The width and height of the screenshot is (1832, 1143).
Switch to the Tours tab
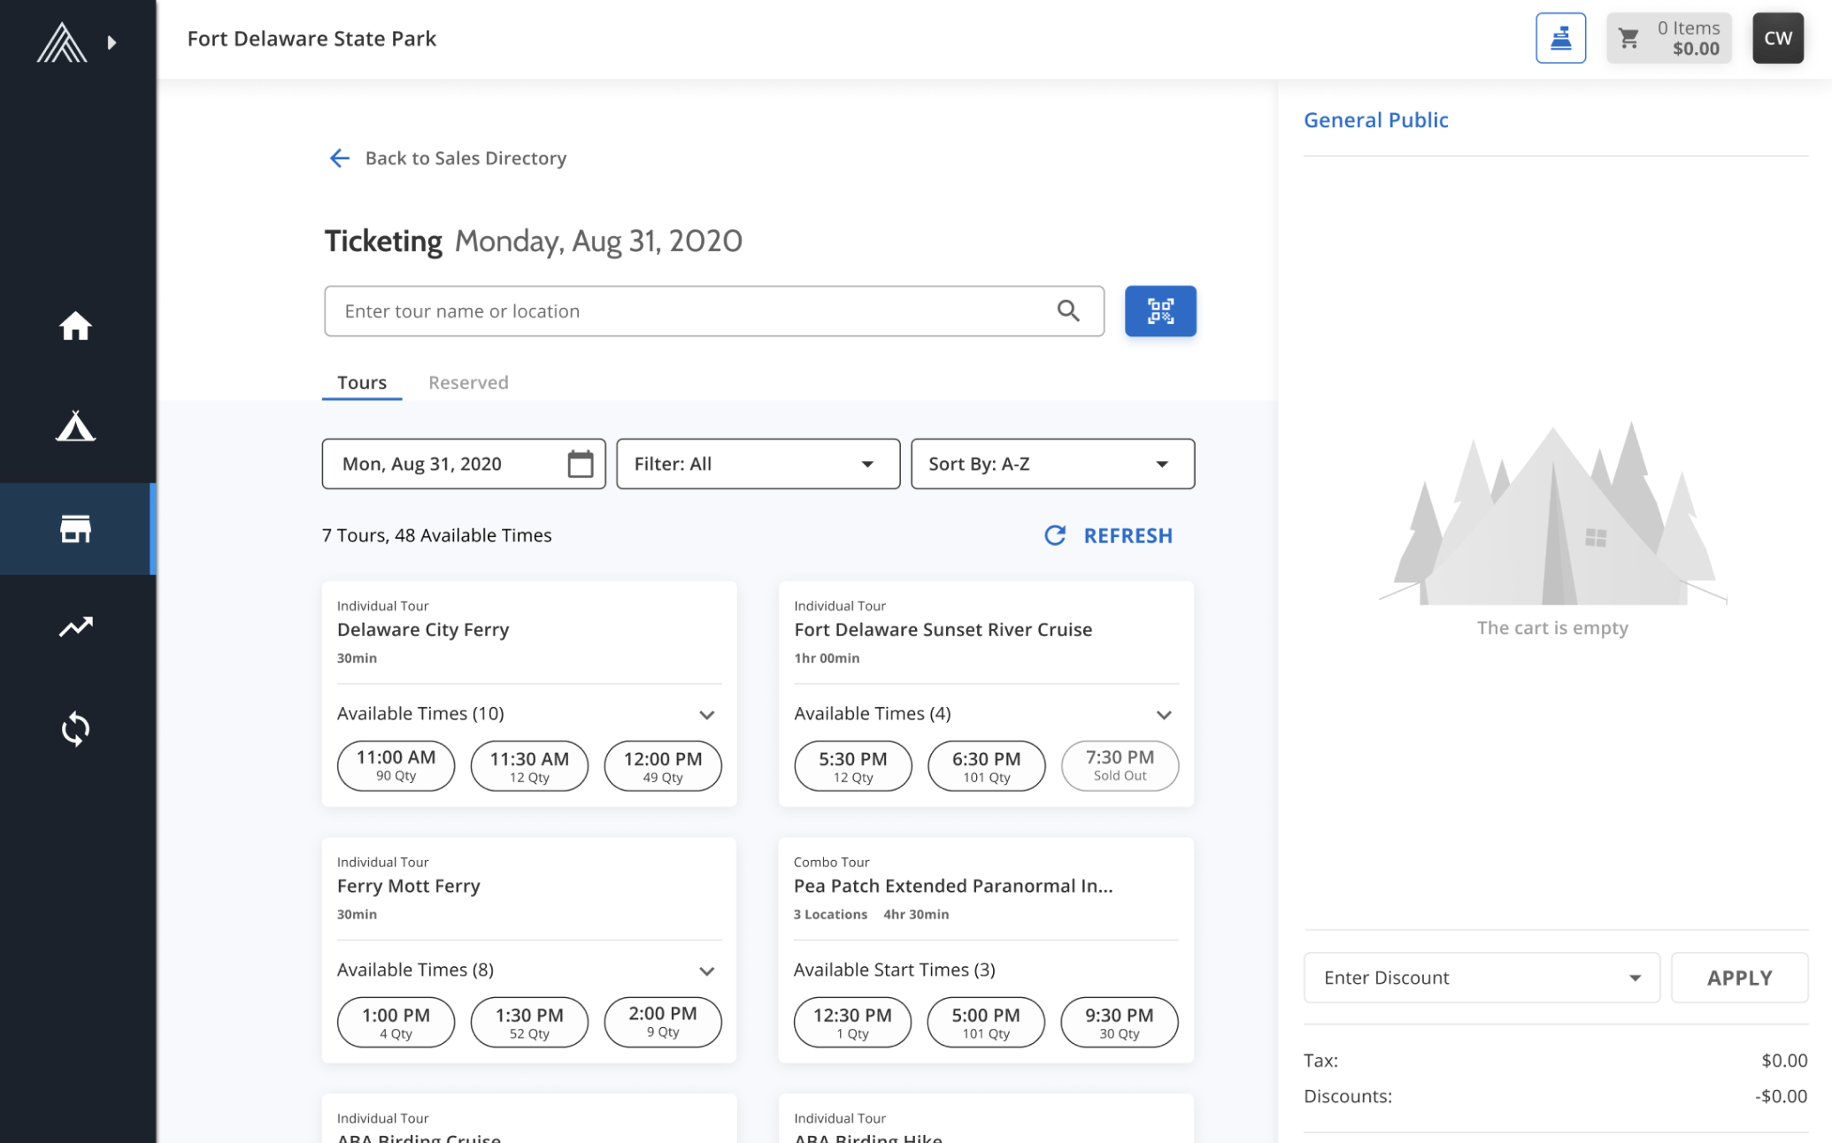pos(361,382)
